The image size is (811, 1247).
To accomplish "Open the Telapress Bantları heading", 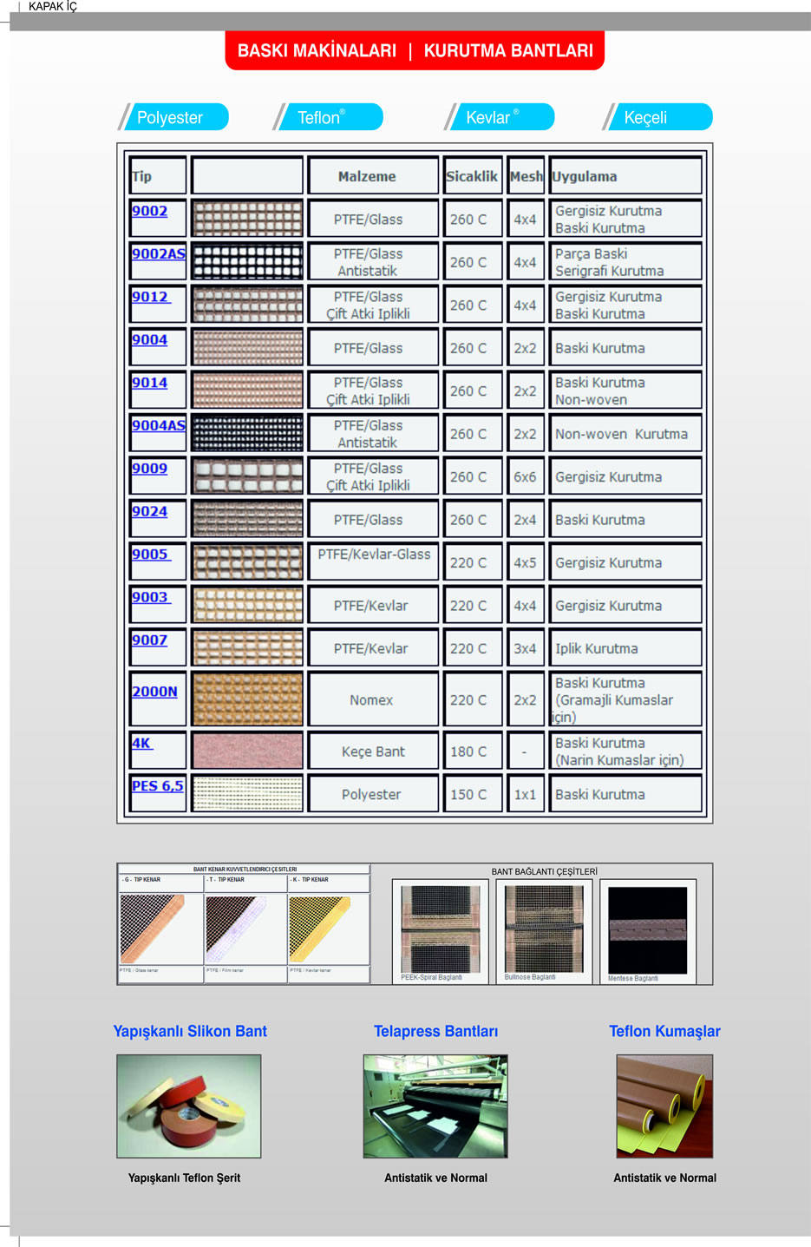I will pos(436,1031).
